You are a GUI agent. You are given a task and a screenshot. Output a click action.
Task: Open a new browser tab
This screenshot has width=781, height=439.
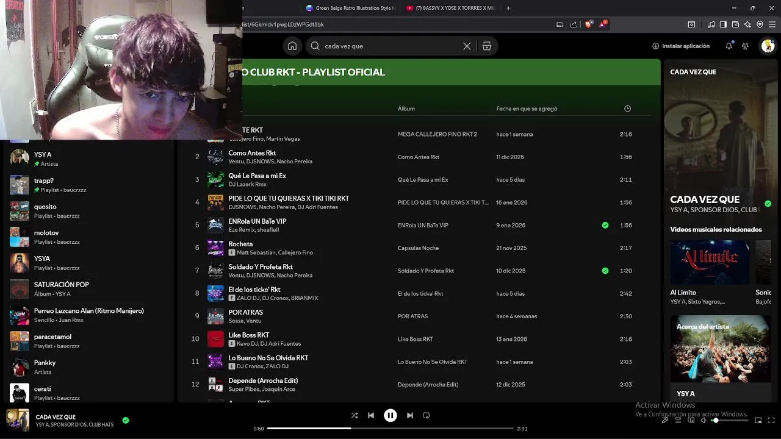508,8
